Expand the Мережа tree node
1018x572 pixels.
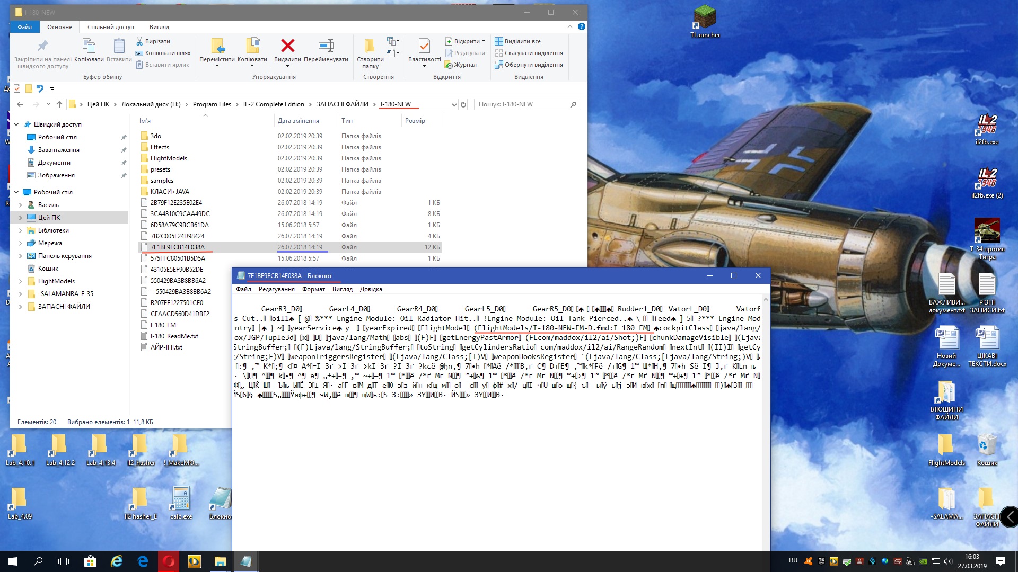coord(20,243)
